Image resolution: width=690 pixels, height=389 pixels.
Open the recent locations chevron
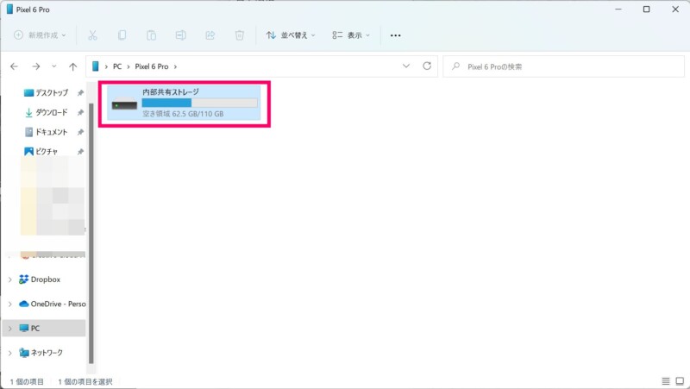(x=53, y=66)
